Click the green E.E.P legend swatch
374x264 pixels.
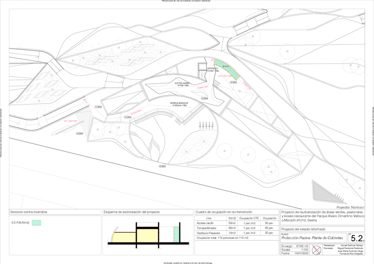36,223
